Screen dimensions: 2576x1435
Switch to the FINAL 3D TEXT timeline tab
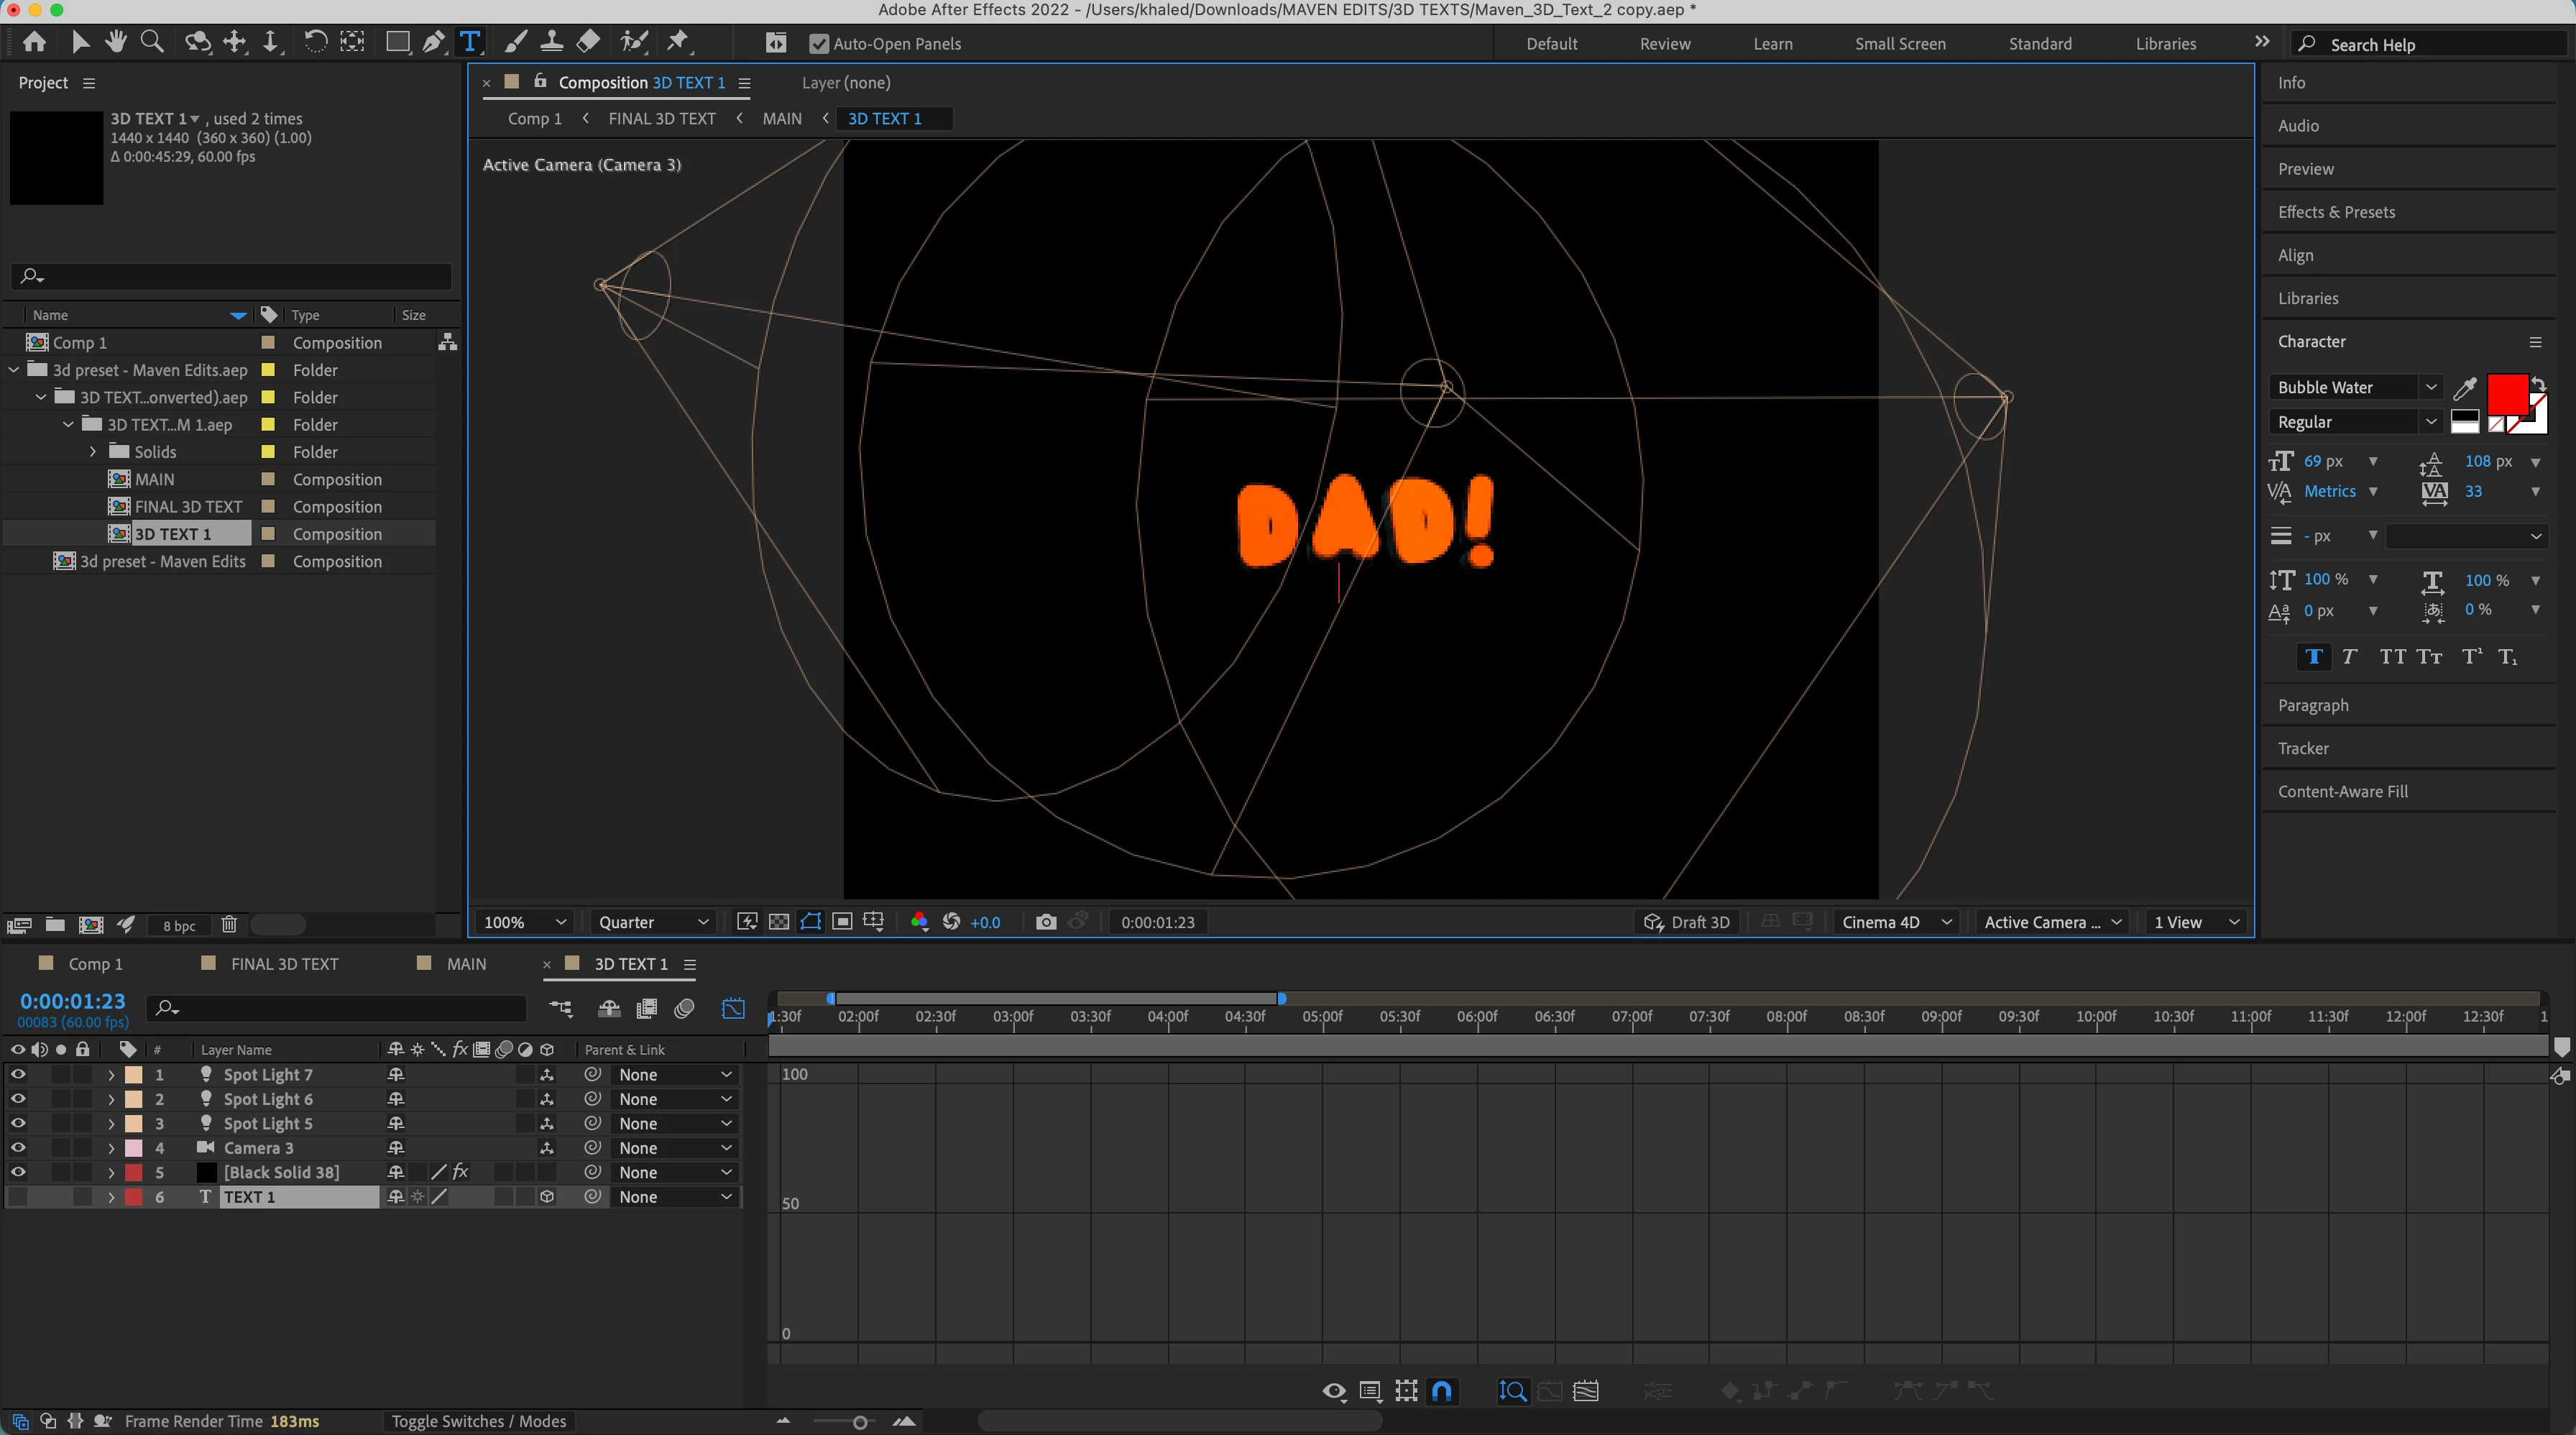click(284, 964)
